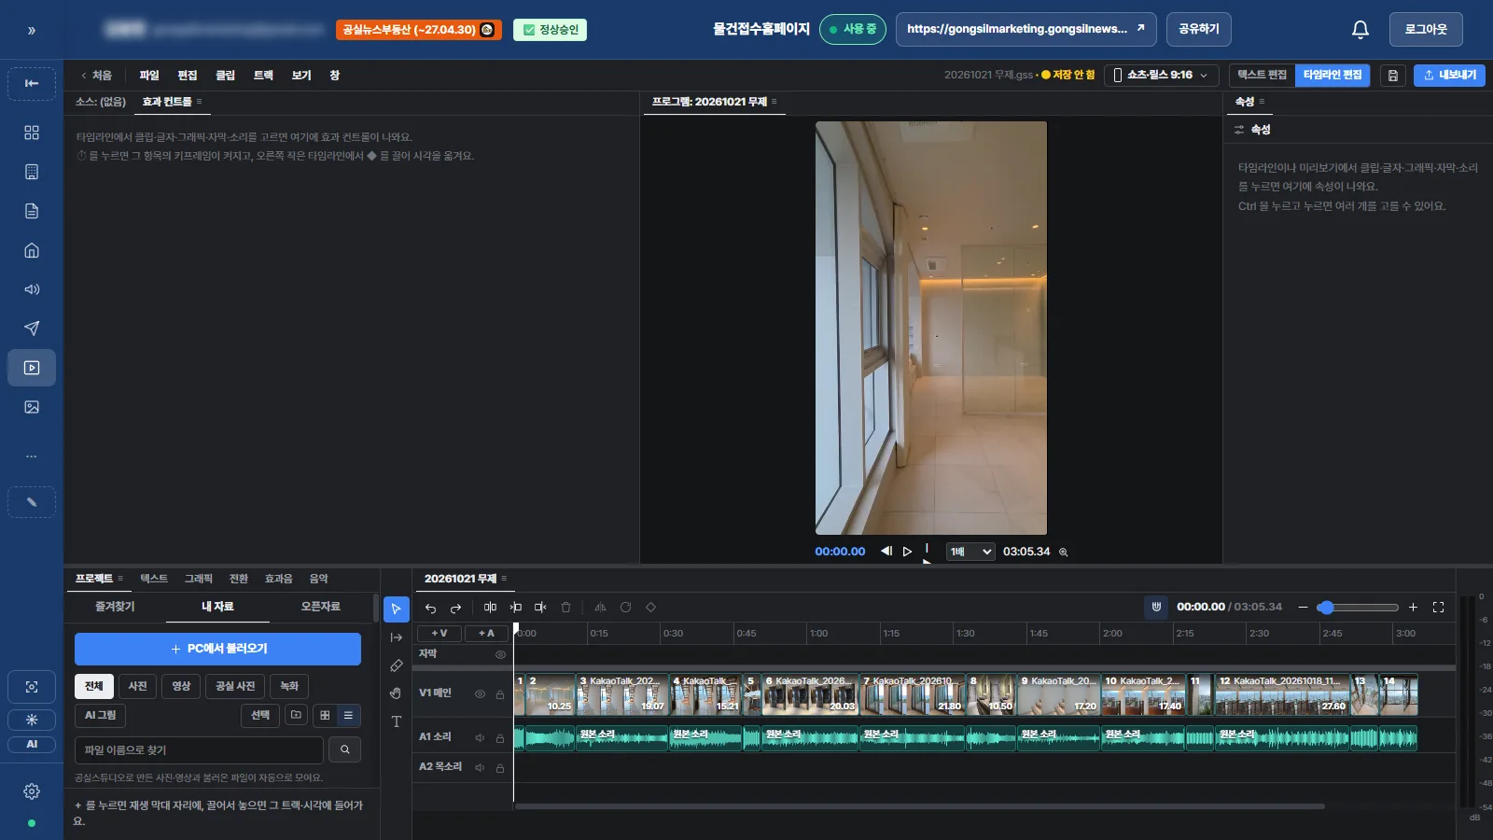This screenshot has width=1493, height=840.
Task: Click PC에서 불러오기 import button
Action: coord(217,649)
